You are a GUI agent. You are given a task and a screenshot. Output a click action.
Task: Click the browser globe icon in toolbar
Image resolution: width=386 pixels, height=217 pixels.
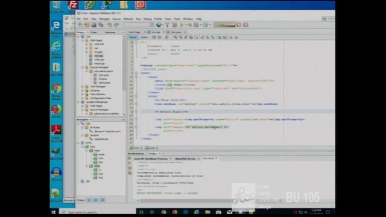point(159,25)
